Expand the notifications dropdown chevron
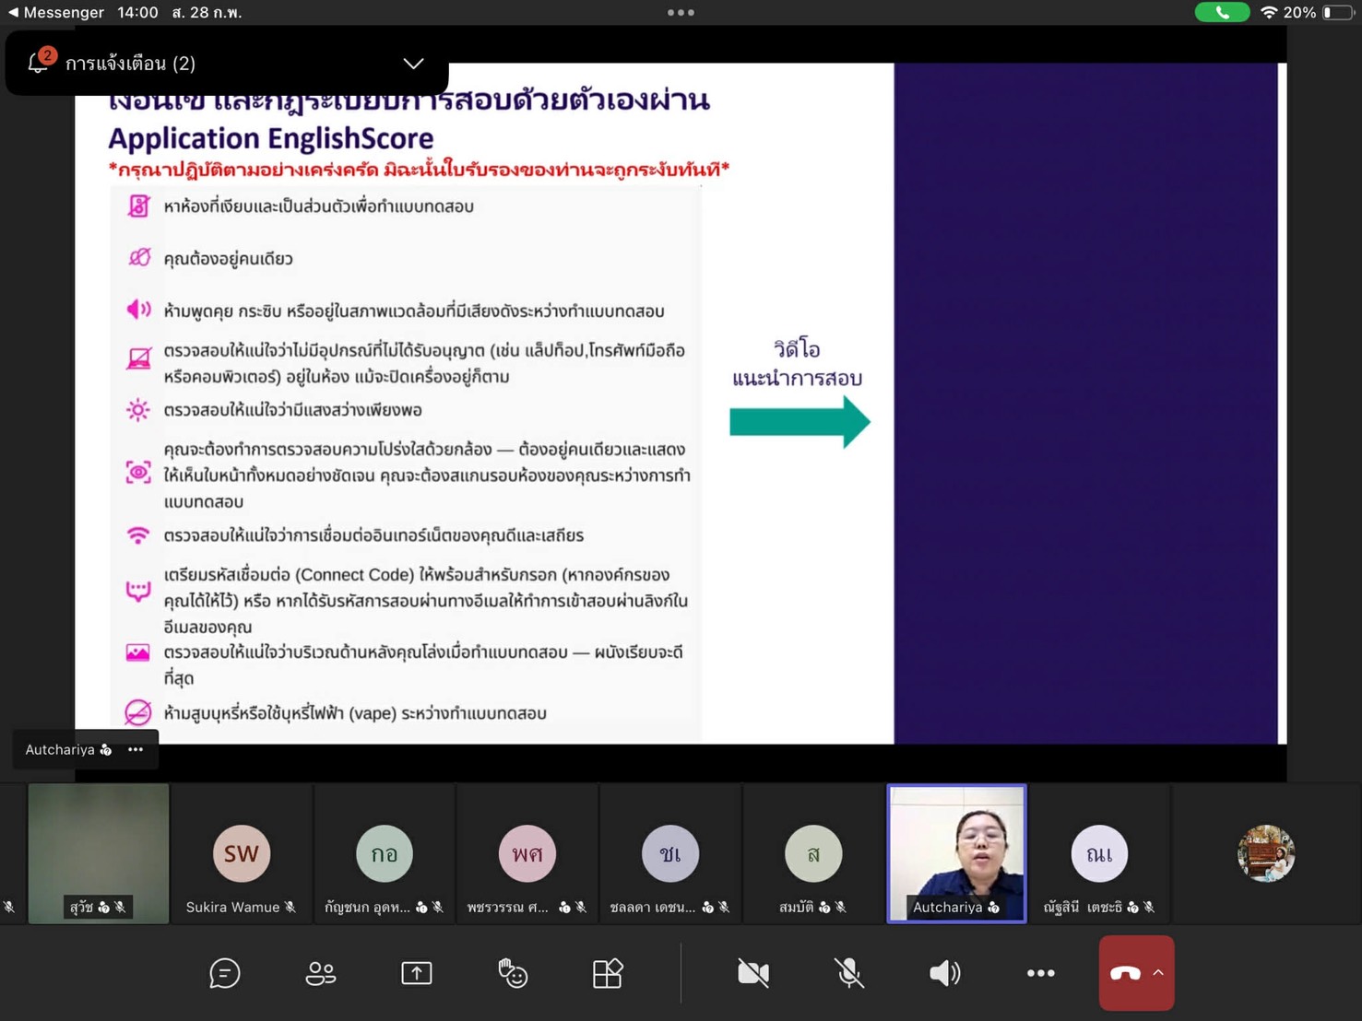 click(x=413, y=64)
